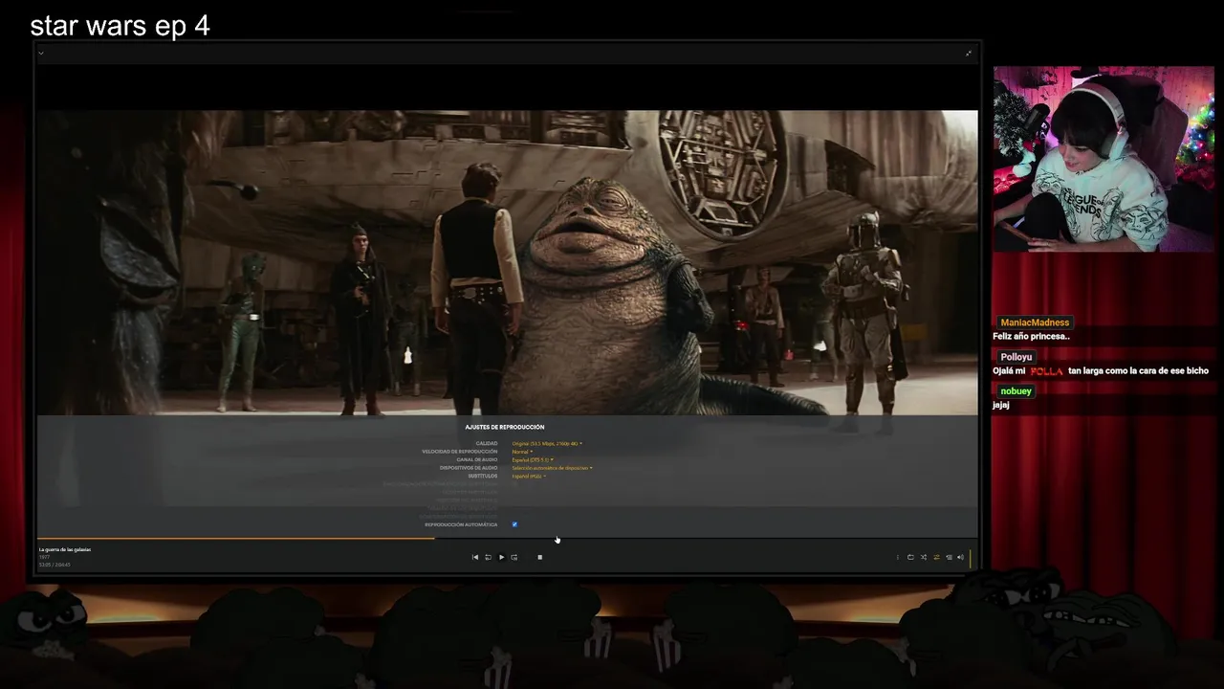Viewport: 1224px width, 689px height.
Task: Click chat username nobuey
Action: 1016,390
